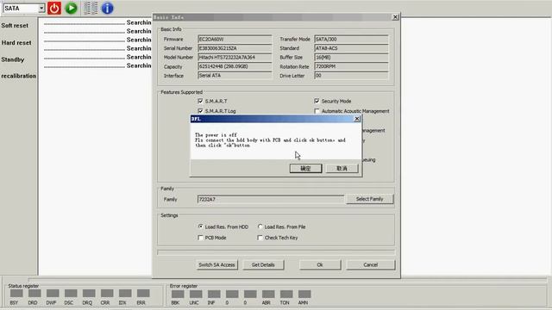Close the Basic Info window
The width and height of the screenshot is (552, 310).
tap(395, 17)
